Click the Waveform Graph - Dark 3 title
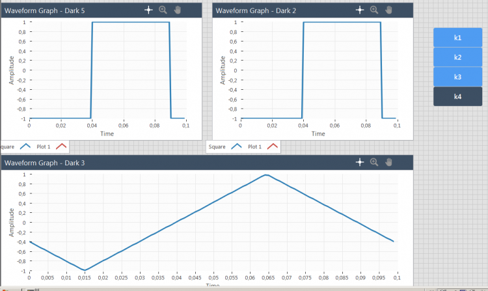The width and height of the screenshot is (488, 291). (44, 163)
